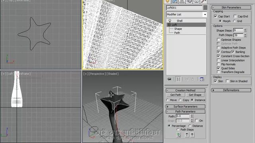Open the Modifier List dropdown
The image size is (255, 143).
(x=205, y=14)
